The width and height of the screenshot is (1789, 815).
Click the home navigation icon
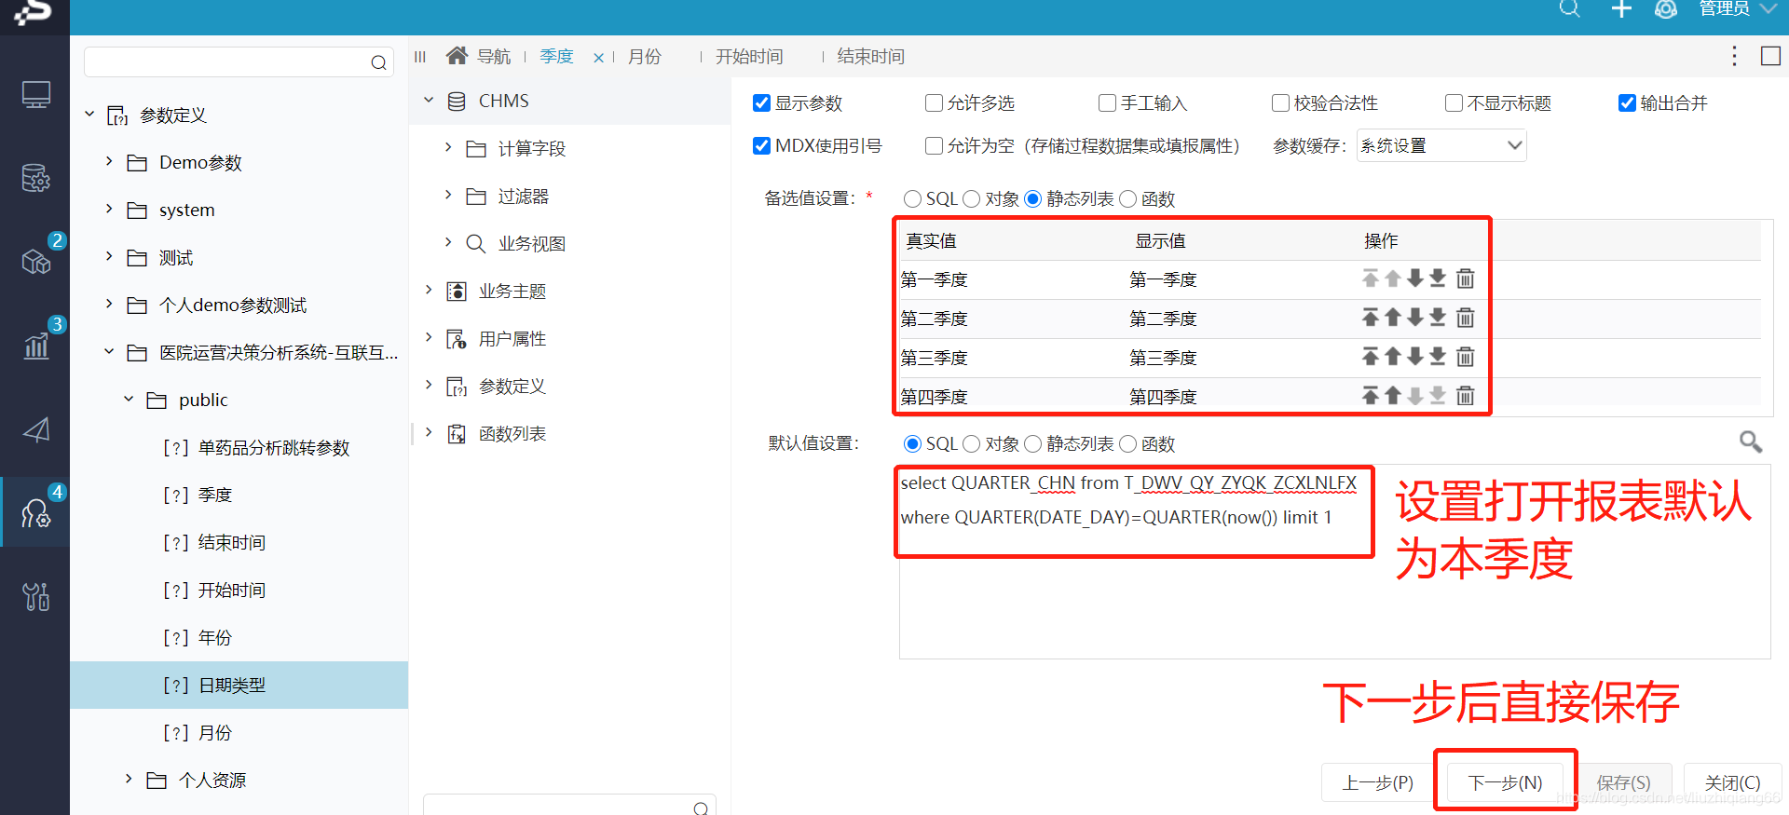click(457, 56)
